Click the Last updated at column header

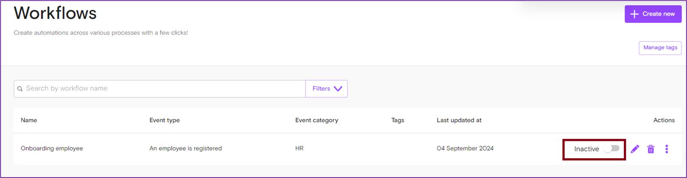point(459,120)
